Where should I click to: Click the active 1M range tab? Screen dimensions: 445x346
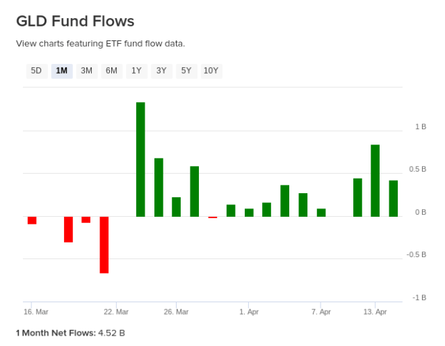pos(62,70)
